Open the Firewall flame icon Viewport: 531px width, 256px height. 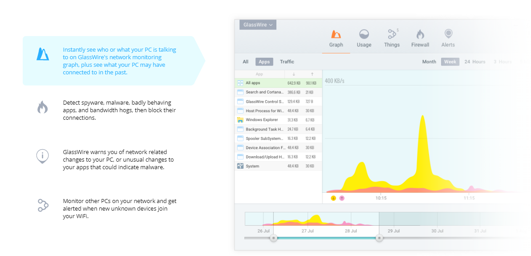(x=420, y=34)
